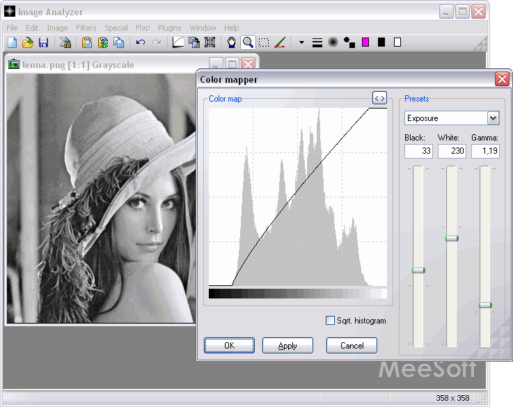513x407 pixels.
Task: Close the Color mapper dialog
Action: pyautogui.click(x=502, y=79)
